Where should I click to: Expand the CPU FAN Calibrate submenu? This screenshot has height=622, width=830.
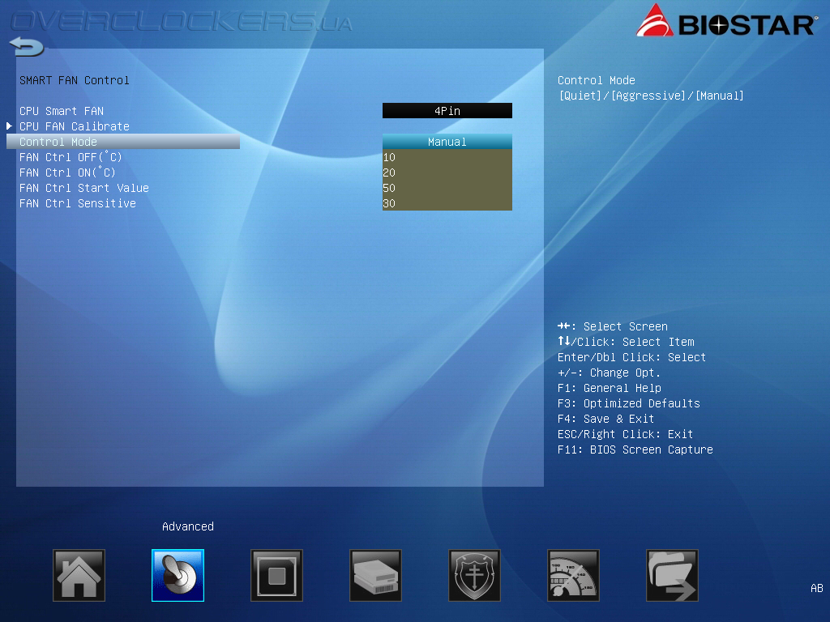pyautogui.click(x=74, y=126)
